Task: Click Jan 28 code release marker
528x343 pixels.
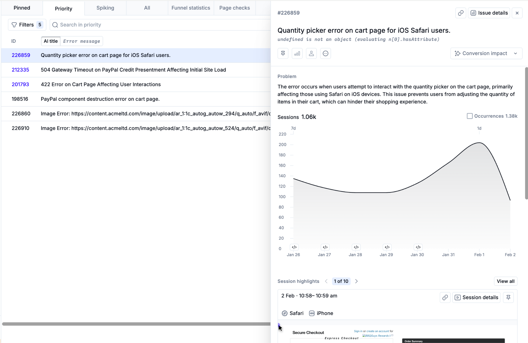Action: pos(356,247)
